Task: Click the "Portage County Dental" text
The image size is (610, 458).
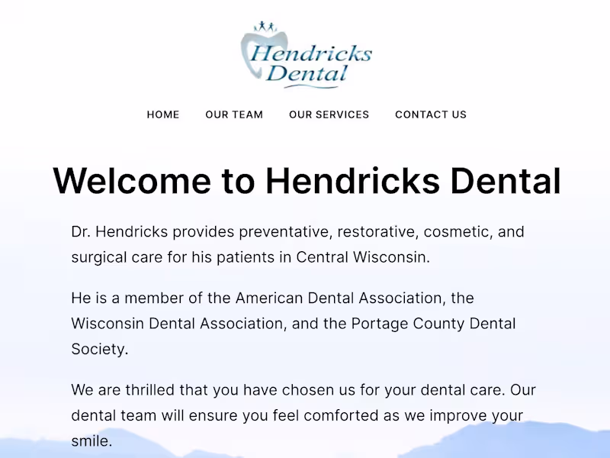Action: (x=433, y=324)
